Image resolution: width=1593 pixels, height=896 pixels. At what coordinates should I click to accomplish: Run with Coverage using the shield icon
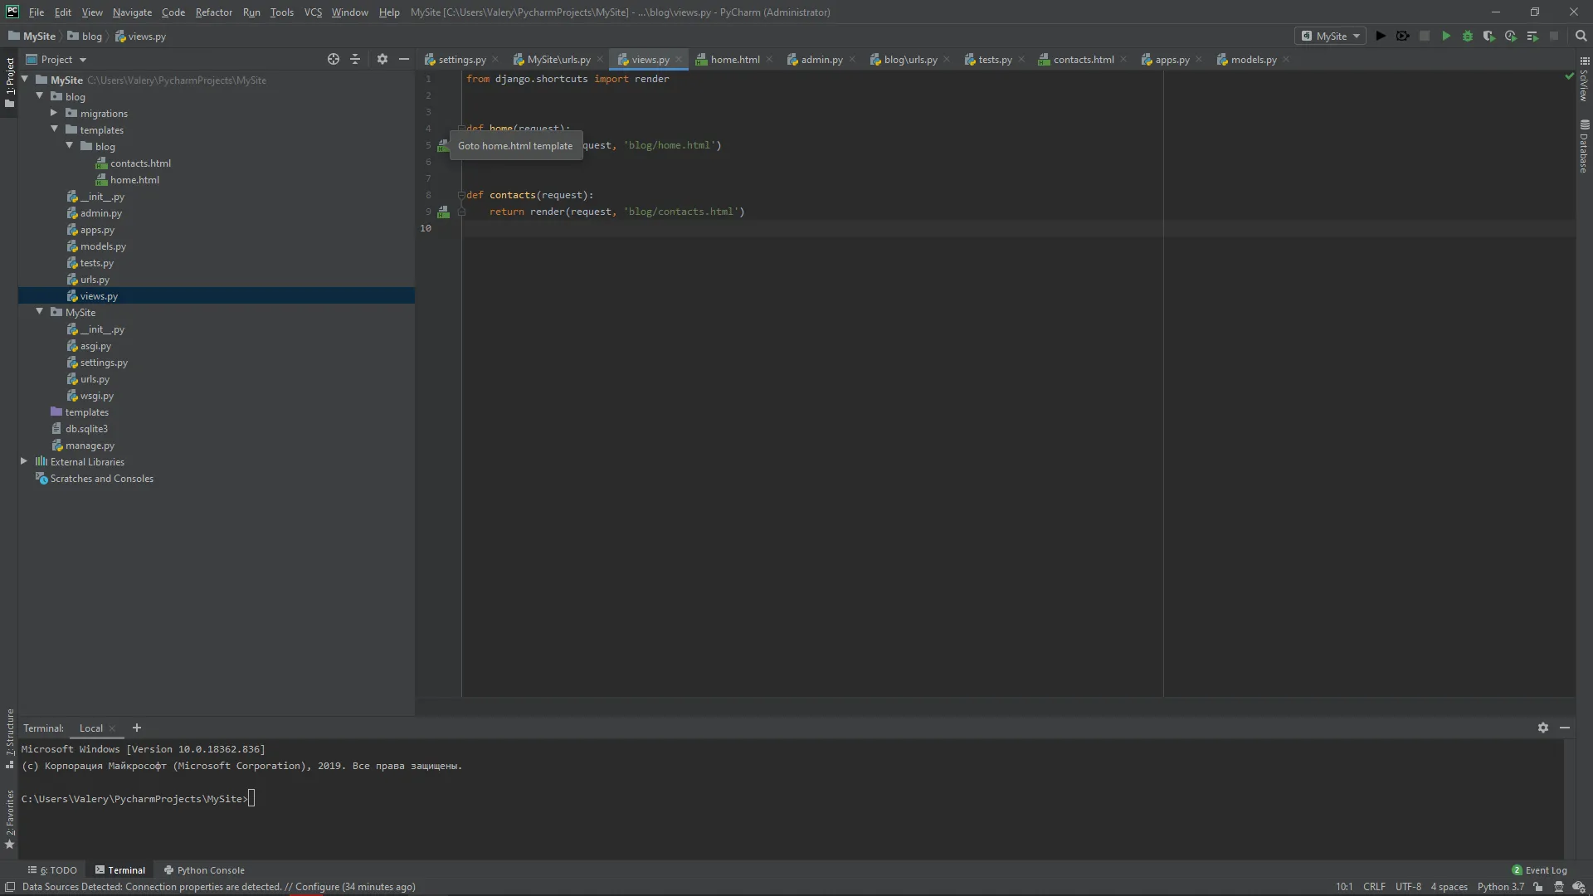coord(1488,37)
